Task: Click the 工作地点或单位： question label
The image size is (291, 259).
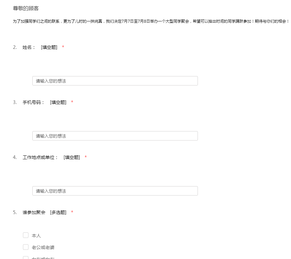Action: tap(40, 157)
